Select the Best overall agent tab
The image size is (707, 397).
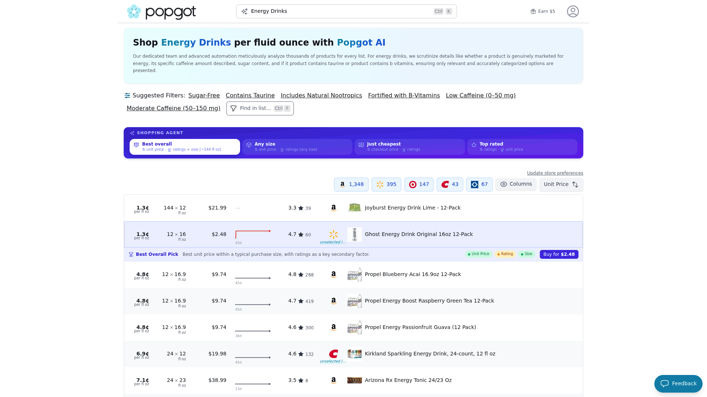pos(184,147)
